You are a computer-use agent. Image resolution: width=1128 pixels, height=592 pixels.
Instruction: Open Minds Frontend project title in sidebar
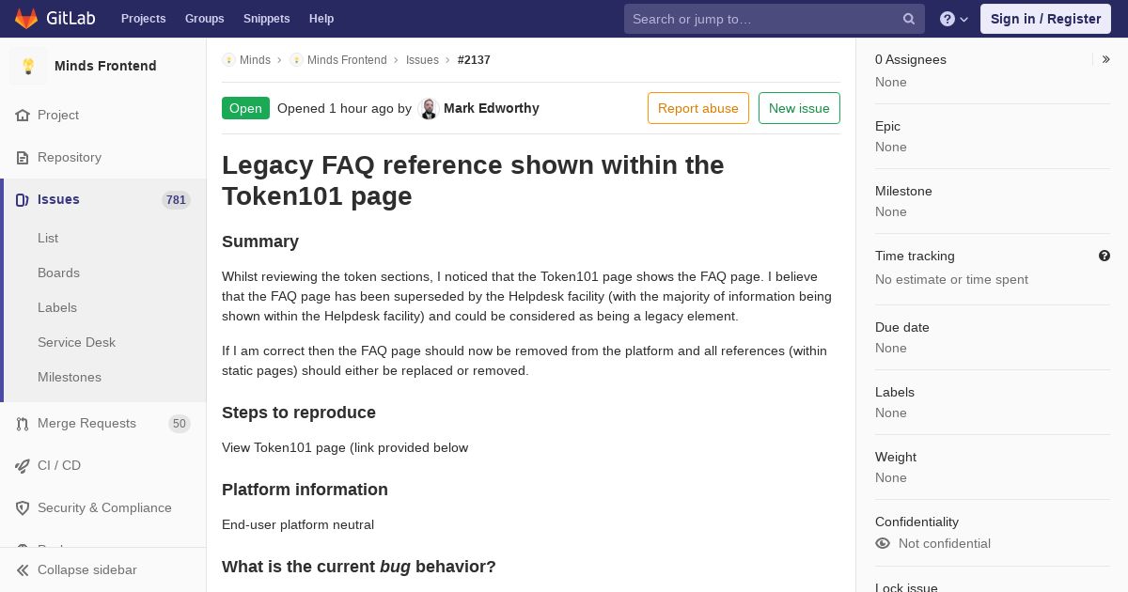coord(105,66)
